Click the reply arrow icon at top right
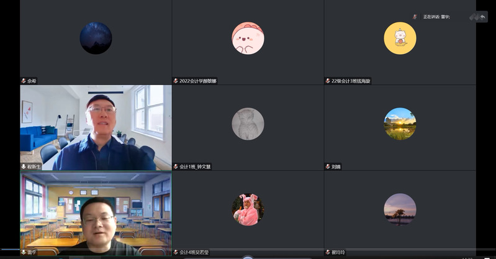Image resolution: width=496 pixels, height=259 pixels. [x=482, y=17]
